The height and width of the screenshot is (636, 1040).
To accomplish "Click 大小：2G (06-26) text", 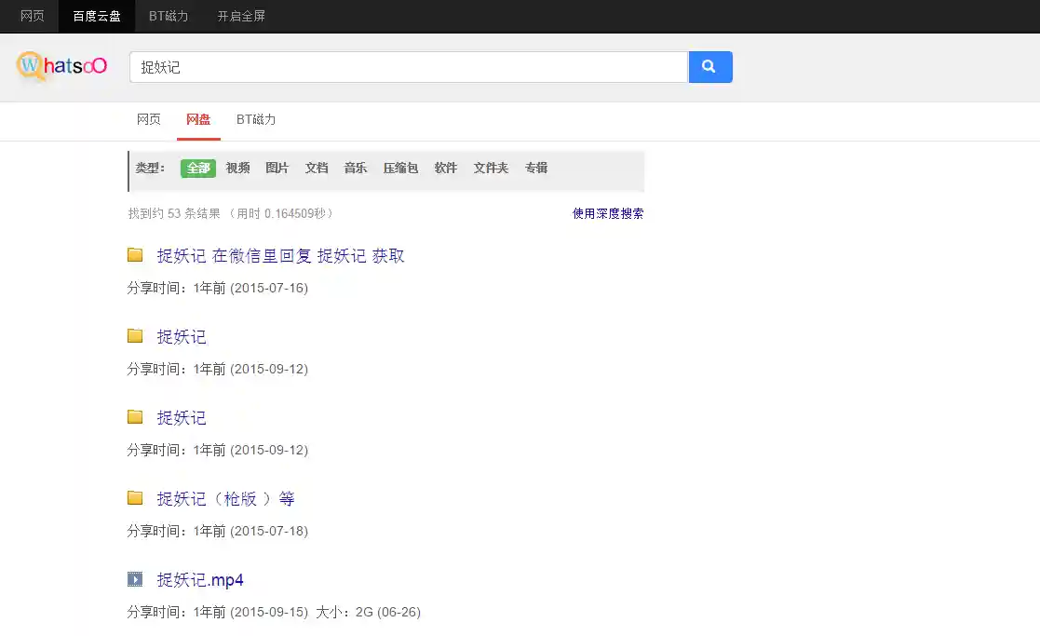I will [368, 612].
